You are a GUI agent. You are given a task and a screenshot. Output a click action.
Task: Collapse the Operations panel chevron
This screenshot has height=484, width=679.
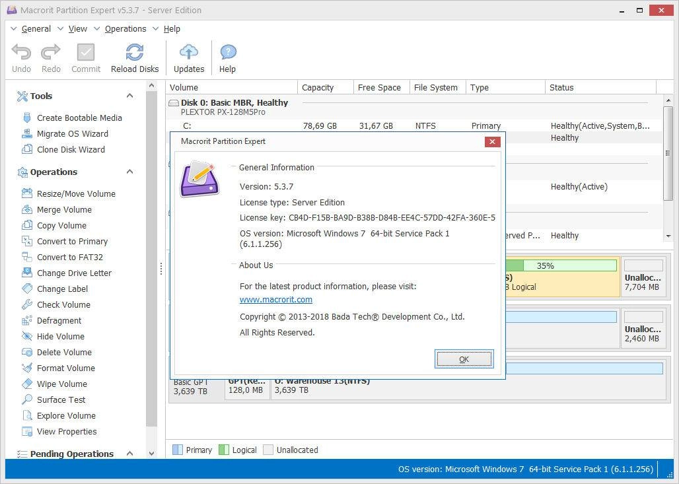point(129,172)
